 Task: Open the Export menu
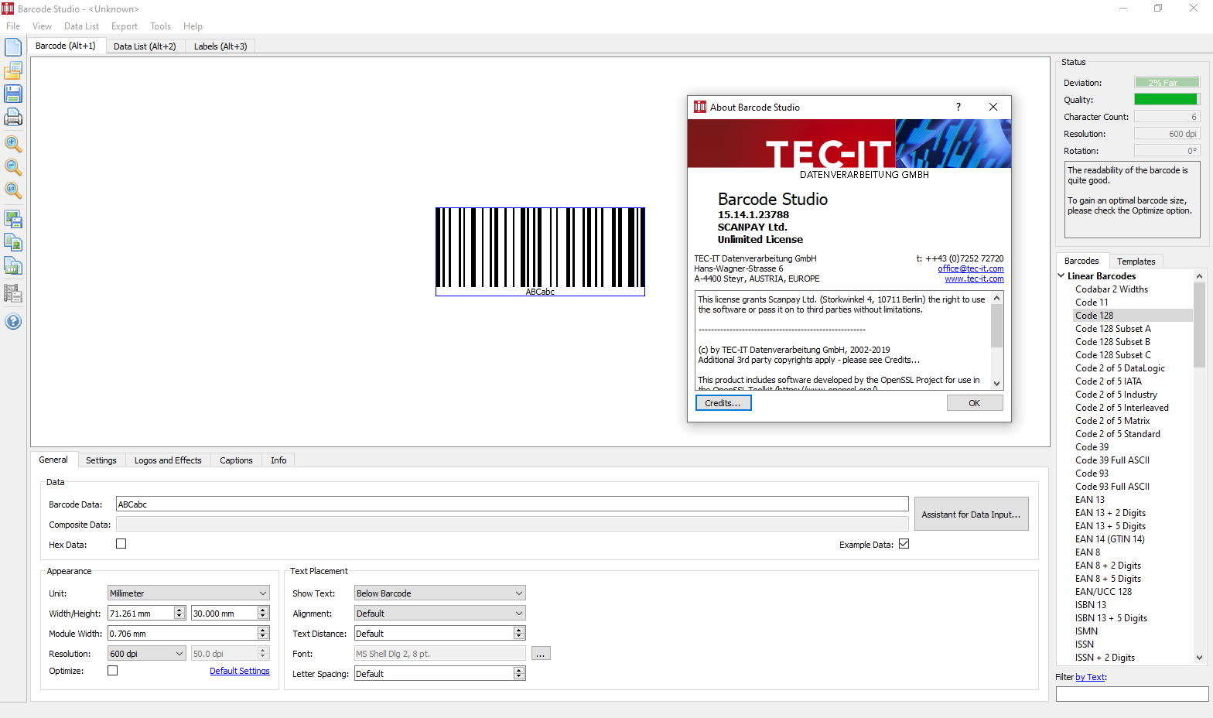pos(125,26)
